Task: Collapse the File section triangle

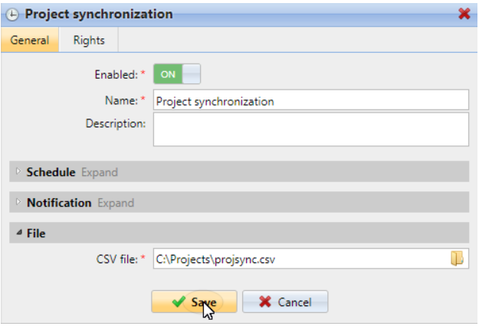Action: (x=18, y=233)
